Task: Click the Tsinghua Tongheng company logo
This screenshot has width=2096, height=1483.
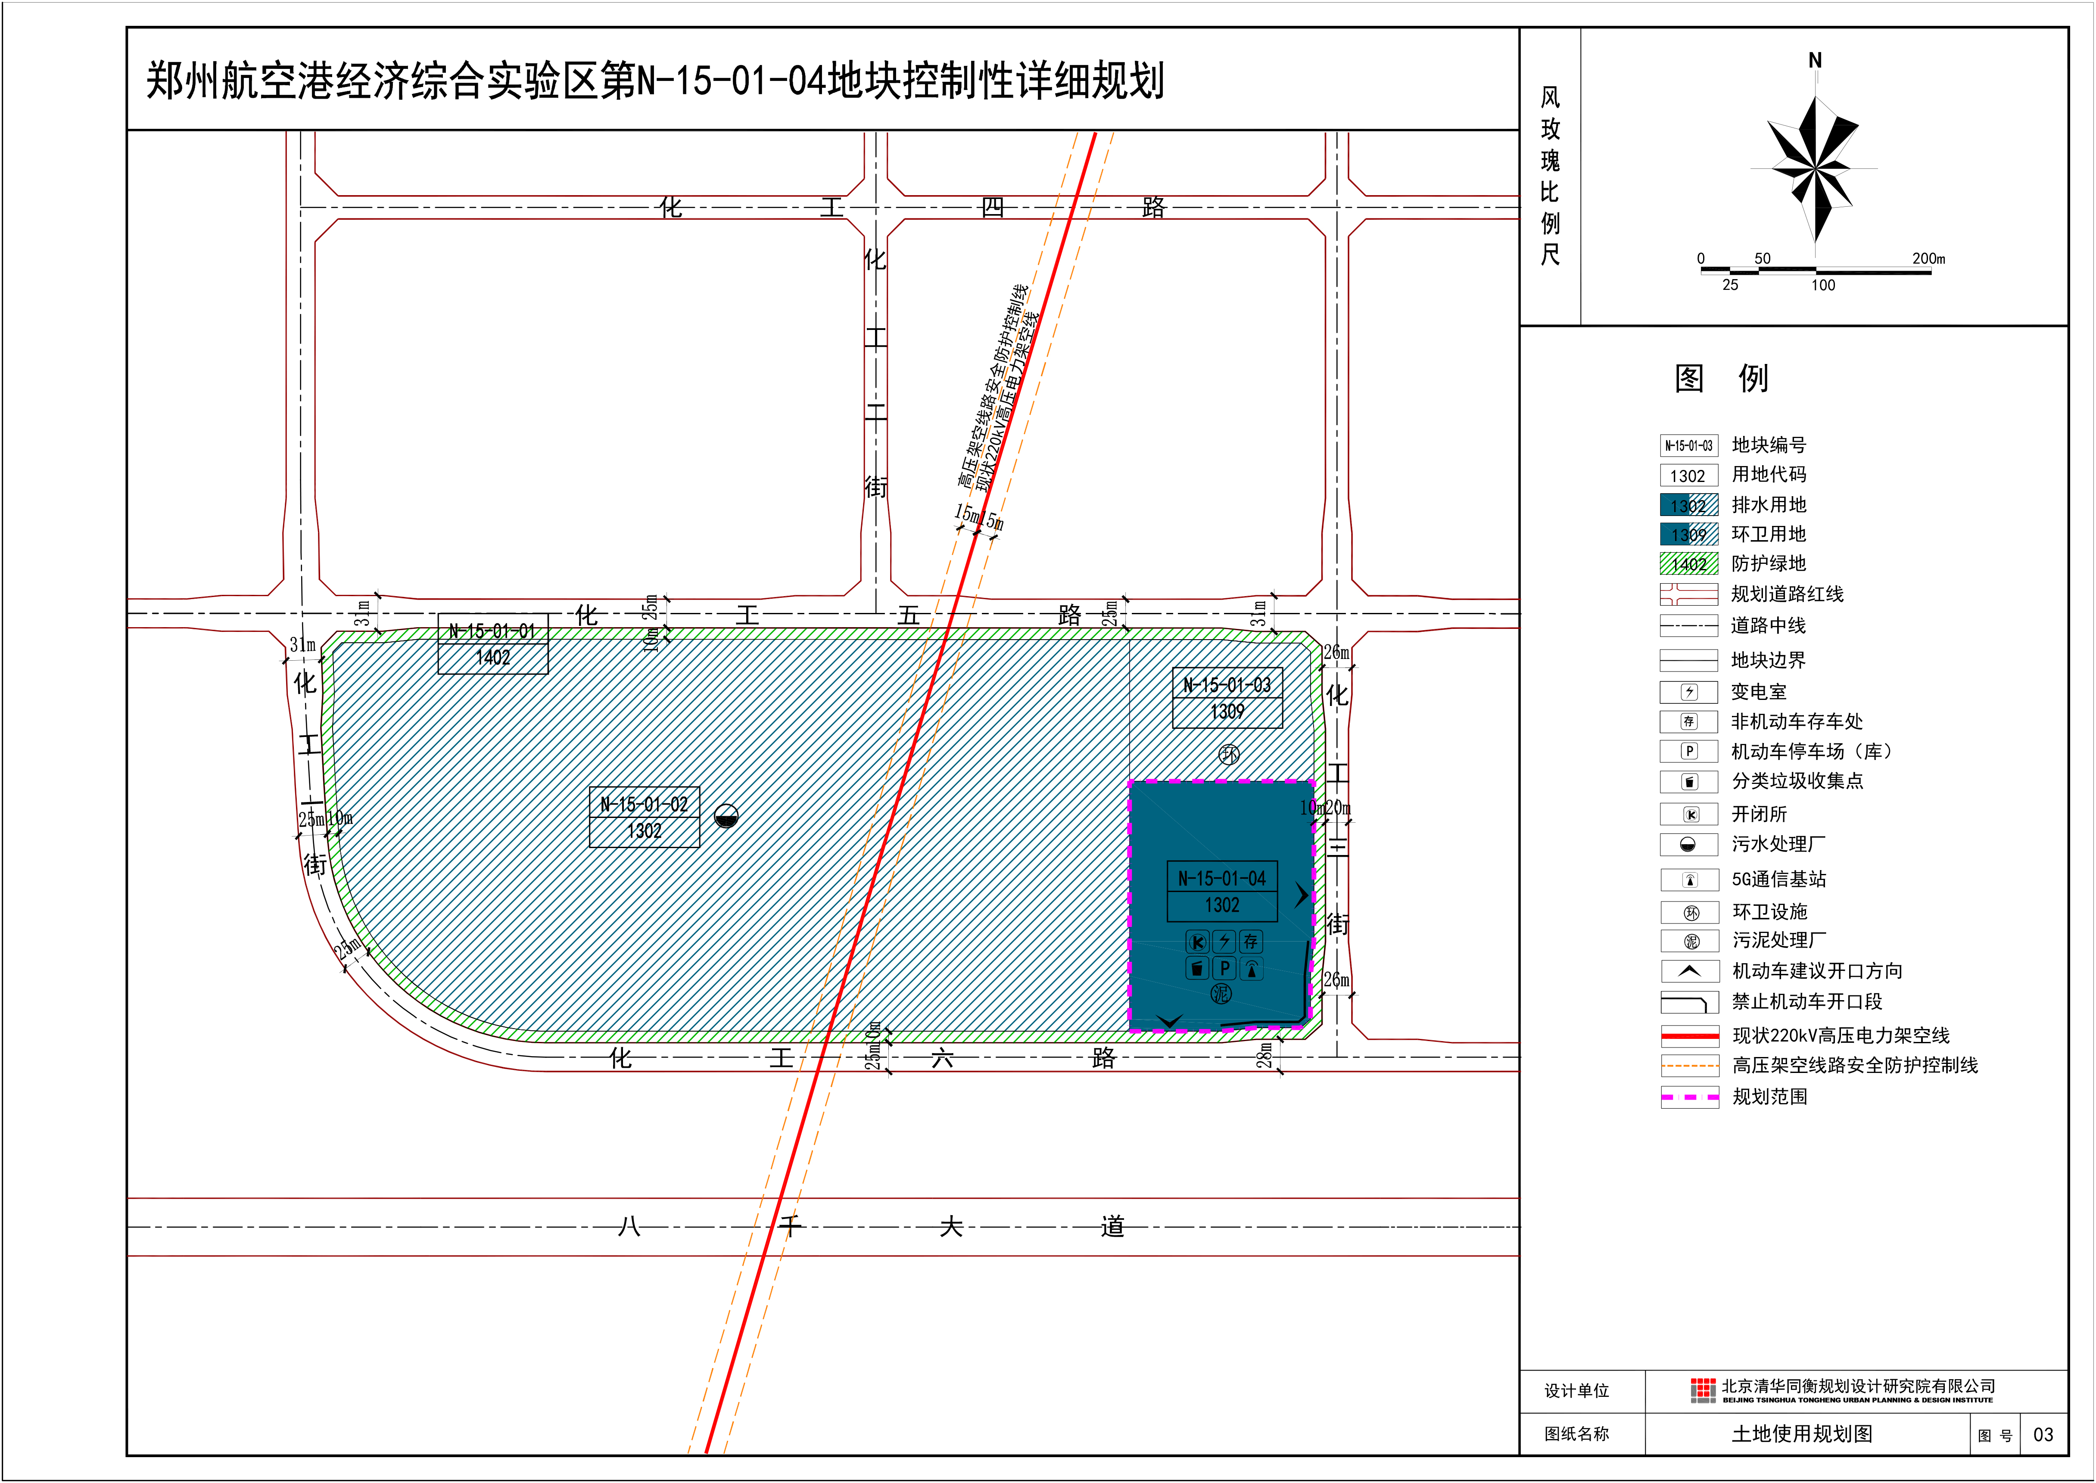Action: point(1702,1391)
